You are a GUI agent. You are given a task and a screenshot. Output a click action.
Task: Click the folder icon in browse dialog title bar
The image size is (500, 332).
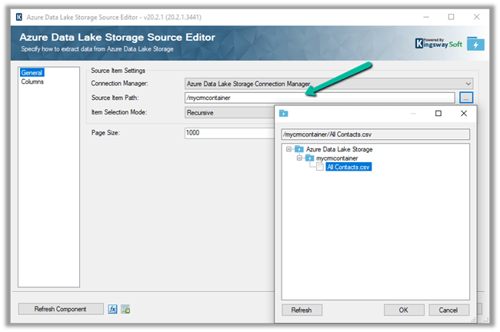coord(284,114)
